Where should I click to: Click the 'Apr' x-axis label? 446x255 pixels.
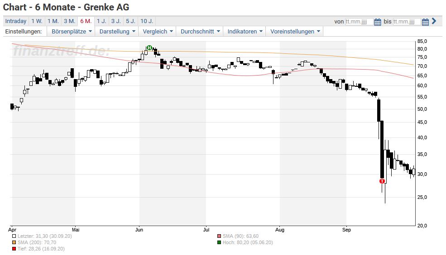click(12, 230)
